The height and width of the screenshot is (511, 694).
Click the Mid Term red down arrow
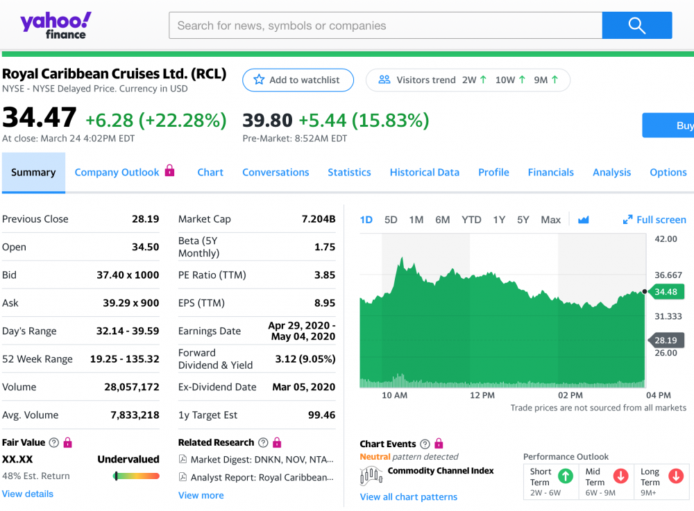pos(621,476)
